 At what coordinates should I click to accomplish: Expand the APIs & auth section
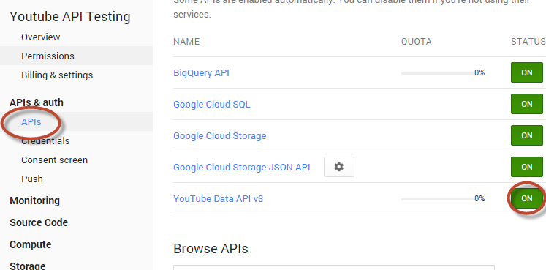tap(37, 102)
